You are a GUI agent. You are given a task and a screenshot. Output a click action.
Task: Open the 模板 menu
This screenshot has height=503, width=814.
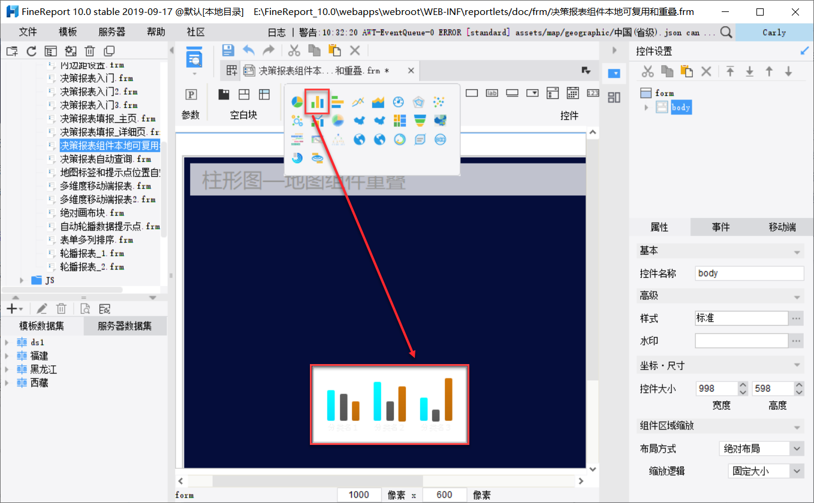(x=68, y=32)
